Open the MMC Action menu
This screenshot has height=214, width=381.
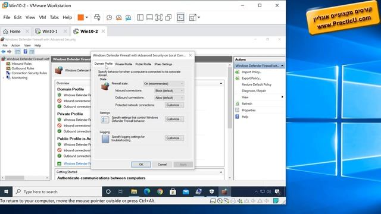(15, 45)
